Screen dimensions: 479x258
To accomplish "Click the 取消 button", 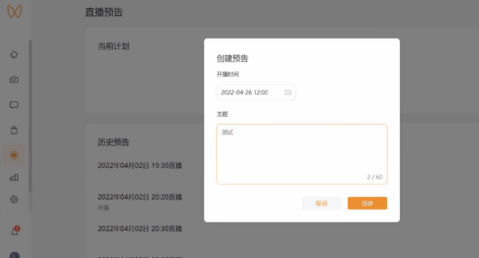I will point(321,203).
